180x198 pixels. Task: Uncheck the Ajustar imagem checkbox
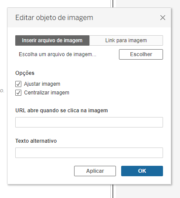18,84
